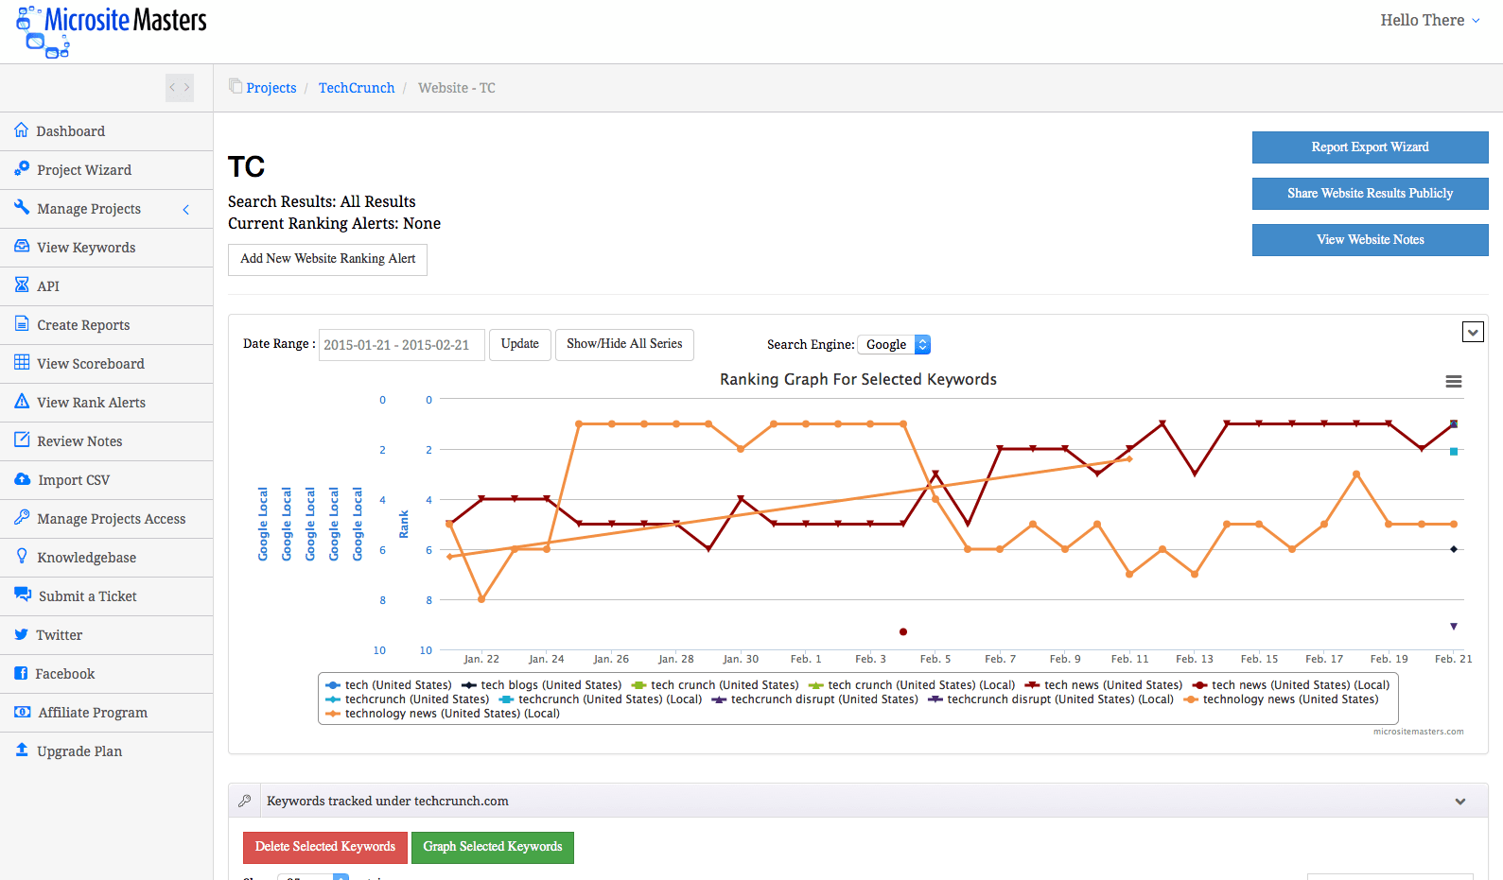
Task: Follow the TechCrunch breadcrumb link
Action: [357, 88]
